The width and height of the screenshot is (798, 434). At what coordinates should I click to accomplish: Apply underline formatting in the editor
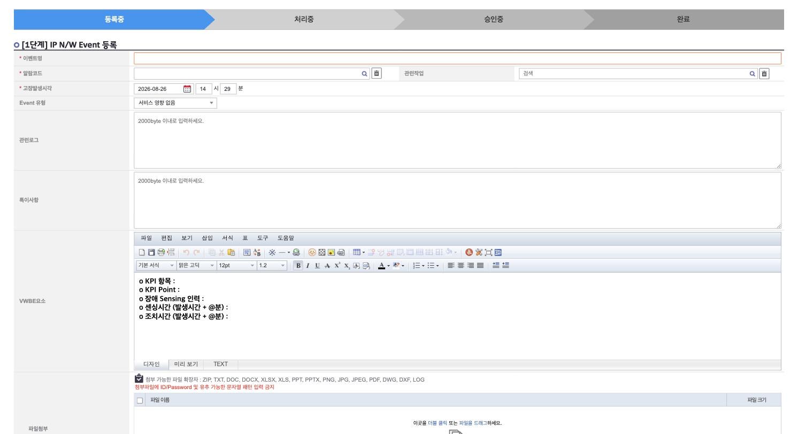tap(318, 266)
